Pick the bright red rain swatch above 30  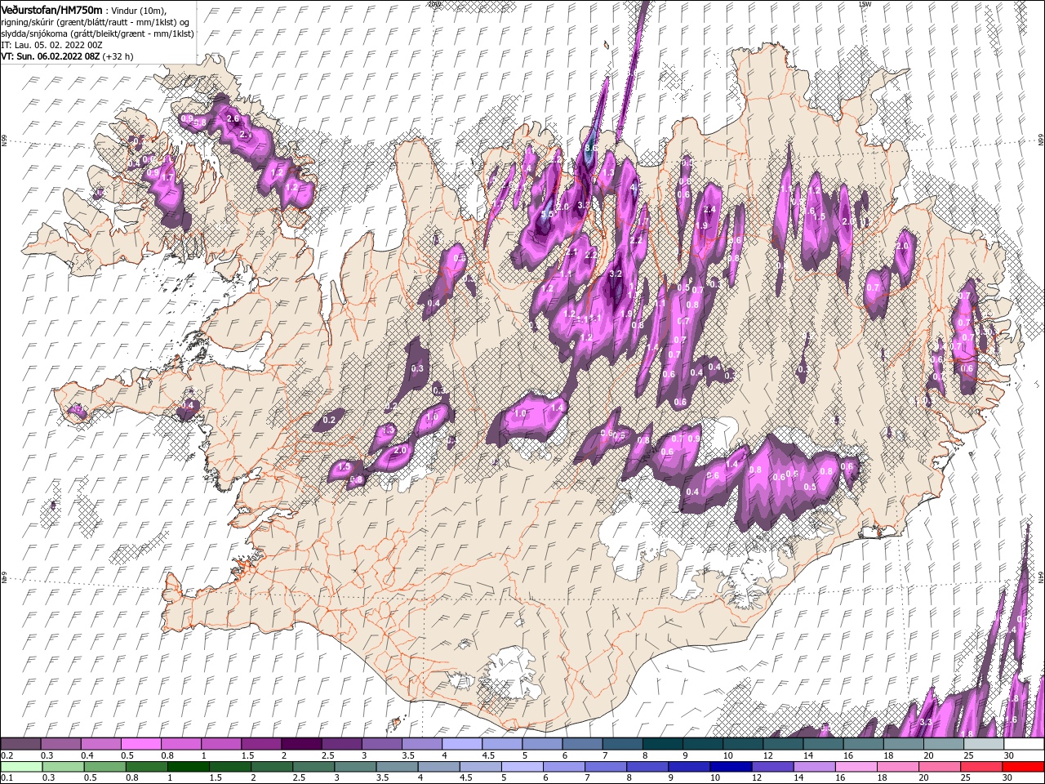(x=1022, y=767)
